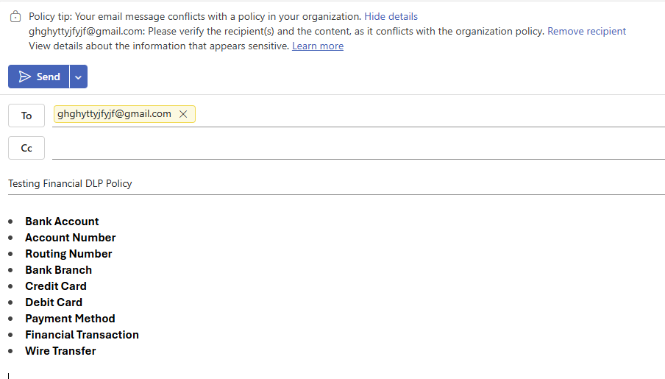Open the Learn more link
Image resolution: width=665 pixels, height=379 pixels.
tap(318, 46)
